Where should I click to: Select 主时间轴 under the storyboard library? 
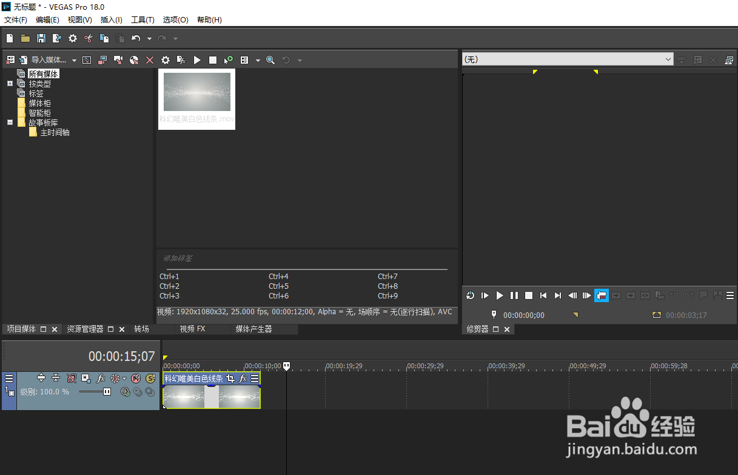click(55, 132)
